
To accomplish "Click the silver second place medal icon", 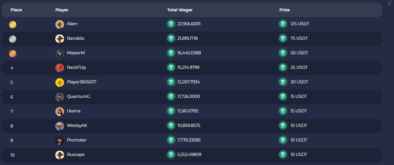I will pyautogui.click(x=13, y=39).
